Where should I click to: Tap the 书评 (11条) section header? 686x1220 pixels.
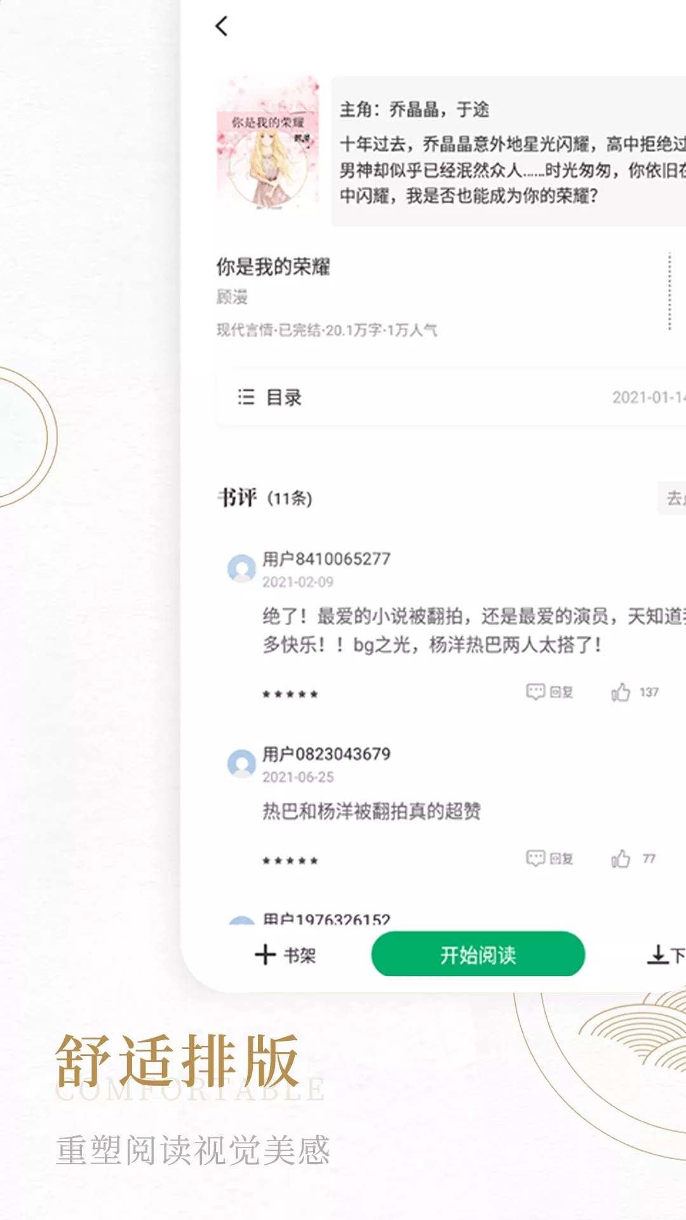coord(265,498)
